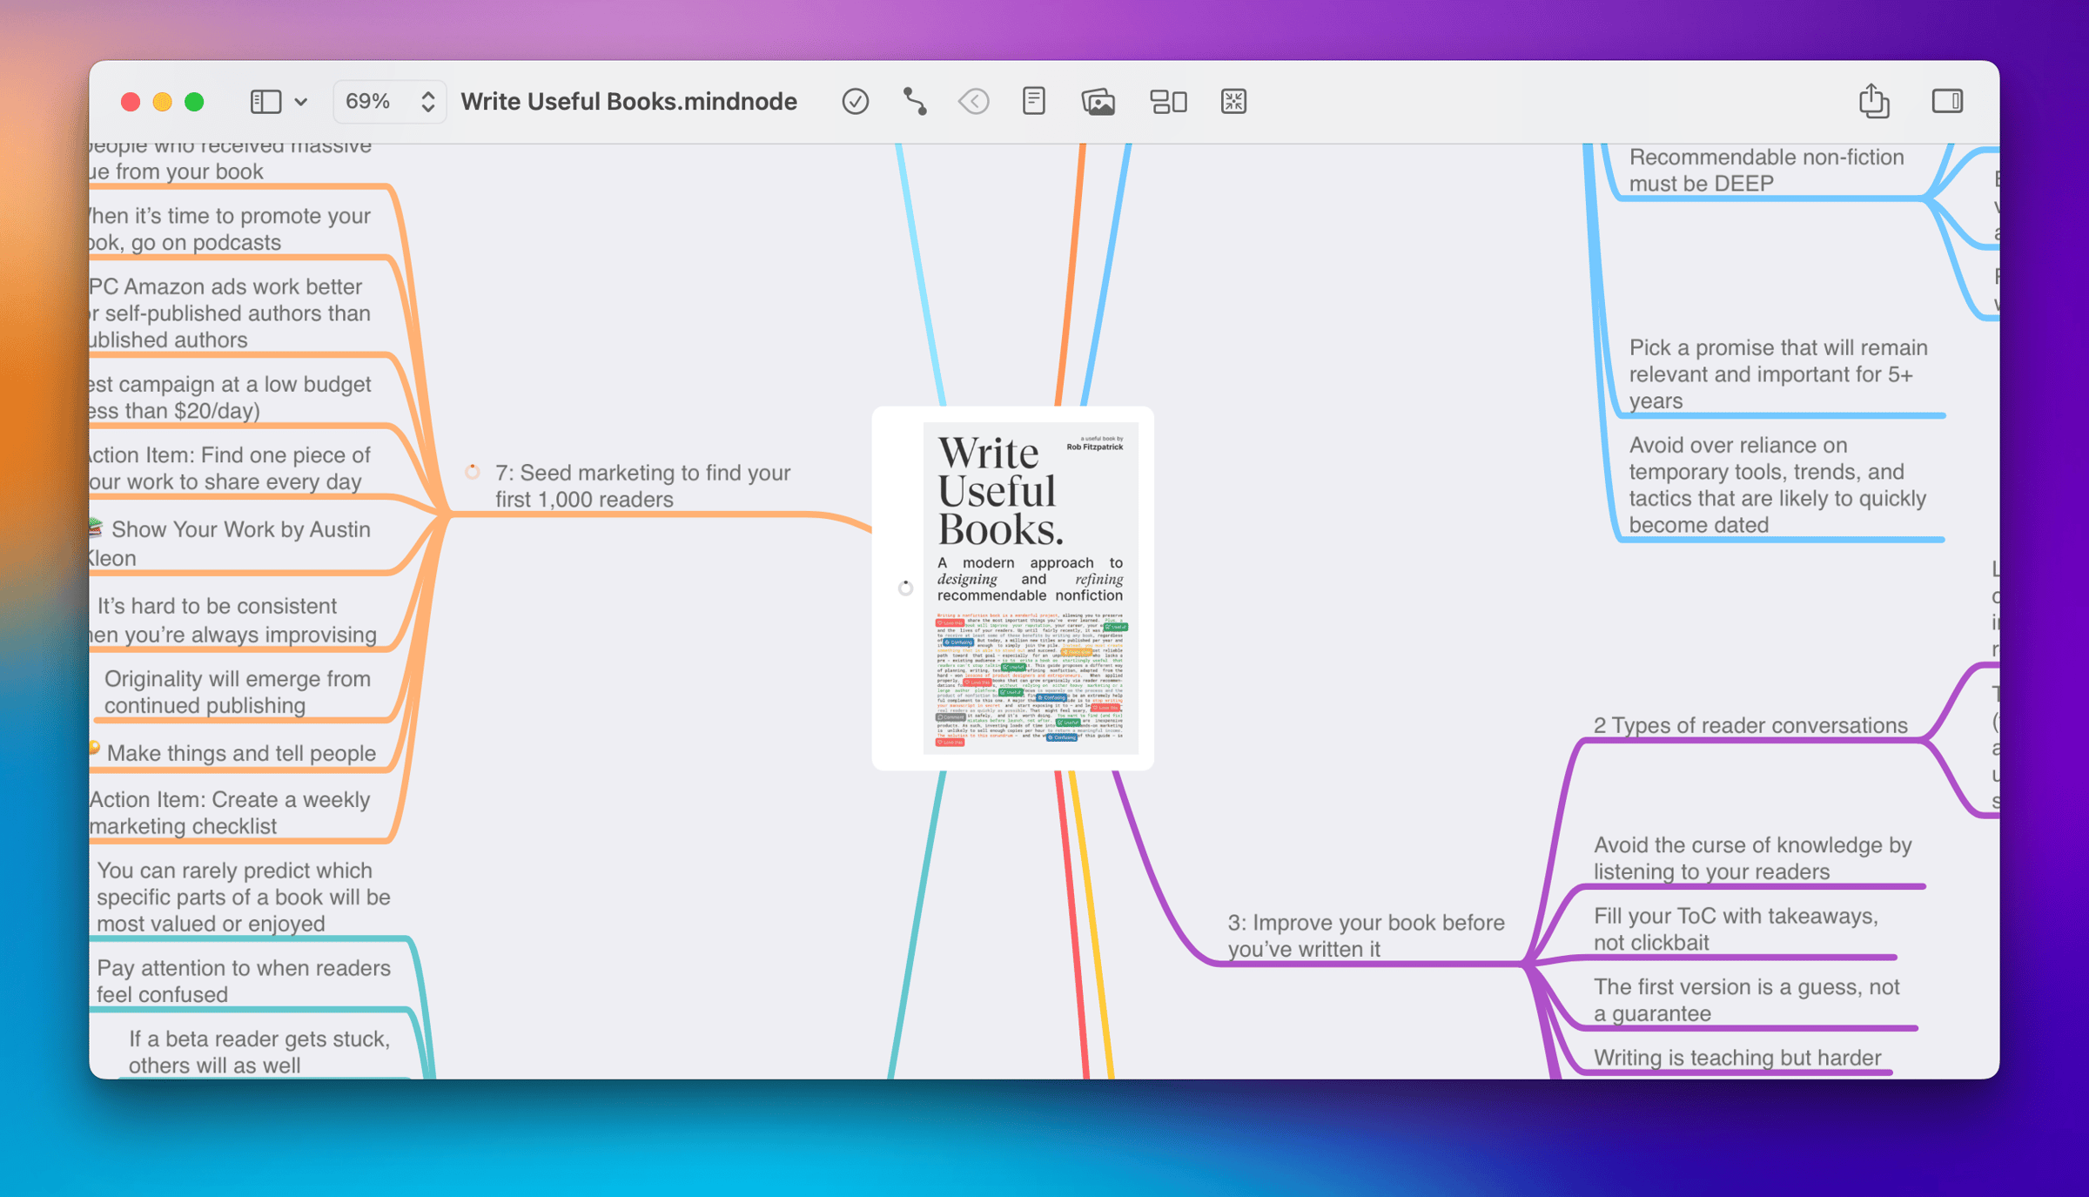Select the 'Amazon ads work better' node
This screenshot has height=1197, width=2089.
pos(231,313)
